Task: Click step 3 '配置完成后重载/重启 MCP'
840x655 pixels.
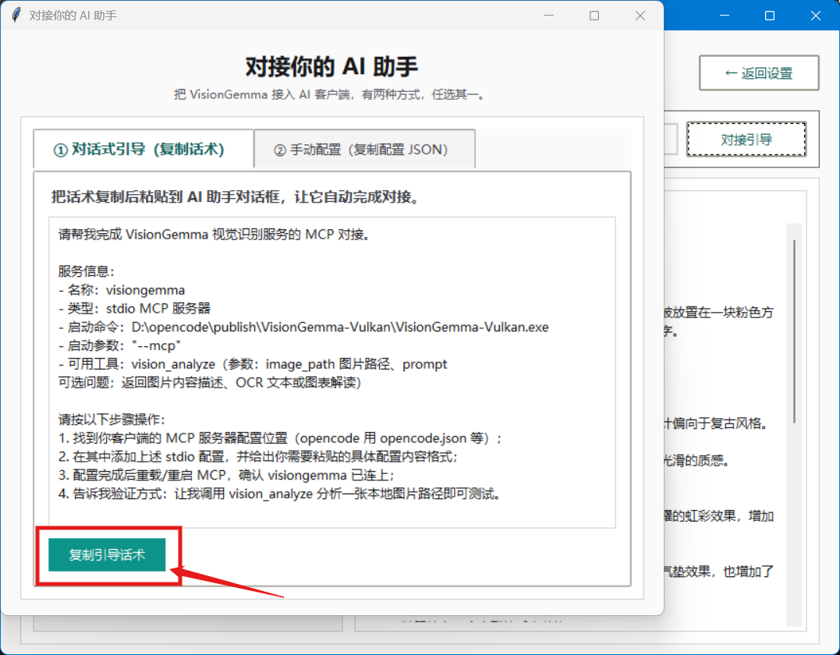Action: click(x=227, y=475)
